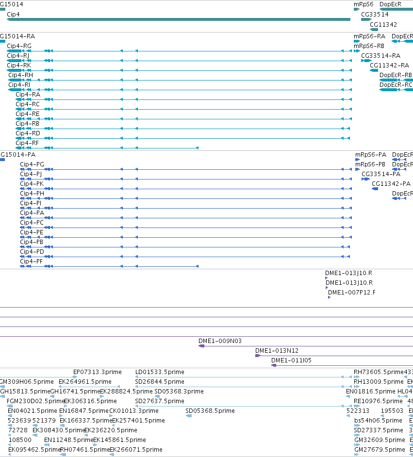Screen dimensions: 413x457
Task: Click EST EK145861.5prime
Action: [x=119, y=440]
